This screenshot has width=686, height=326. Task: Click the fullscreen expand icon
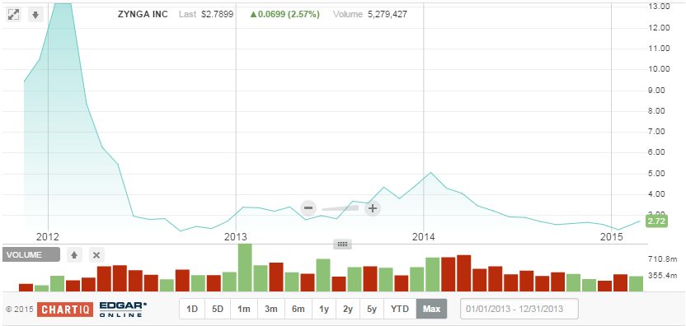point(13,15)
